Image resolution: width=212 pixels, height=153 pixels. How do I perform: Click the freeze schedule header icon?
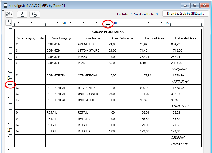[x=9, y=23]
